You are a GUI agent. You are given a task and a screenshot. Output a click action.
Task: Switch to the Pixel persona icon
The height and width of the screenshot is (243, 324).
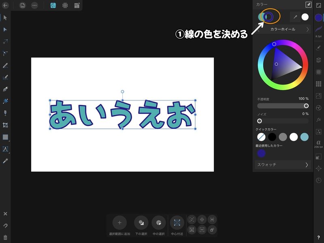[x=65, y=5]
